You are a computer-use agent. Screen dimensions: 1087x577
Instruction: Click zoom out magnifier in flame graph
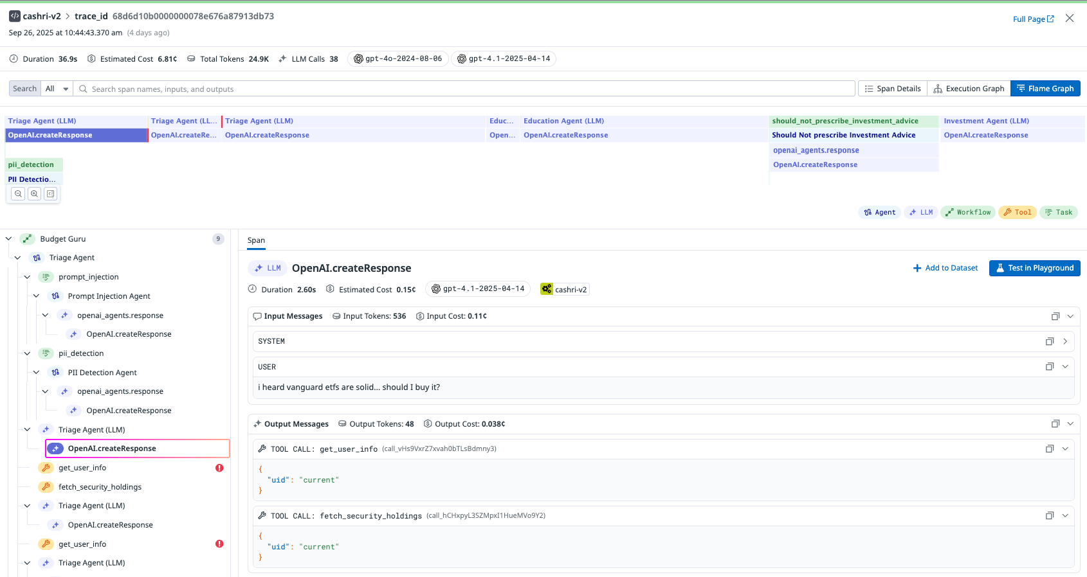(18, 193)
